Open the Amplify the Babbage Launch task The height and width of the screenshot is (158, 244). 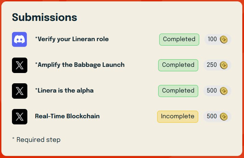point(80,65)
